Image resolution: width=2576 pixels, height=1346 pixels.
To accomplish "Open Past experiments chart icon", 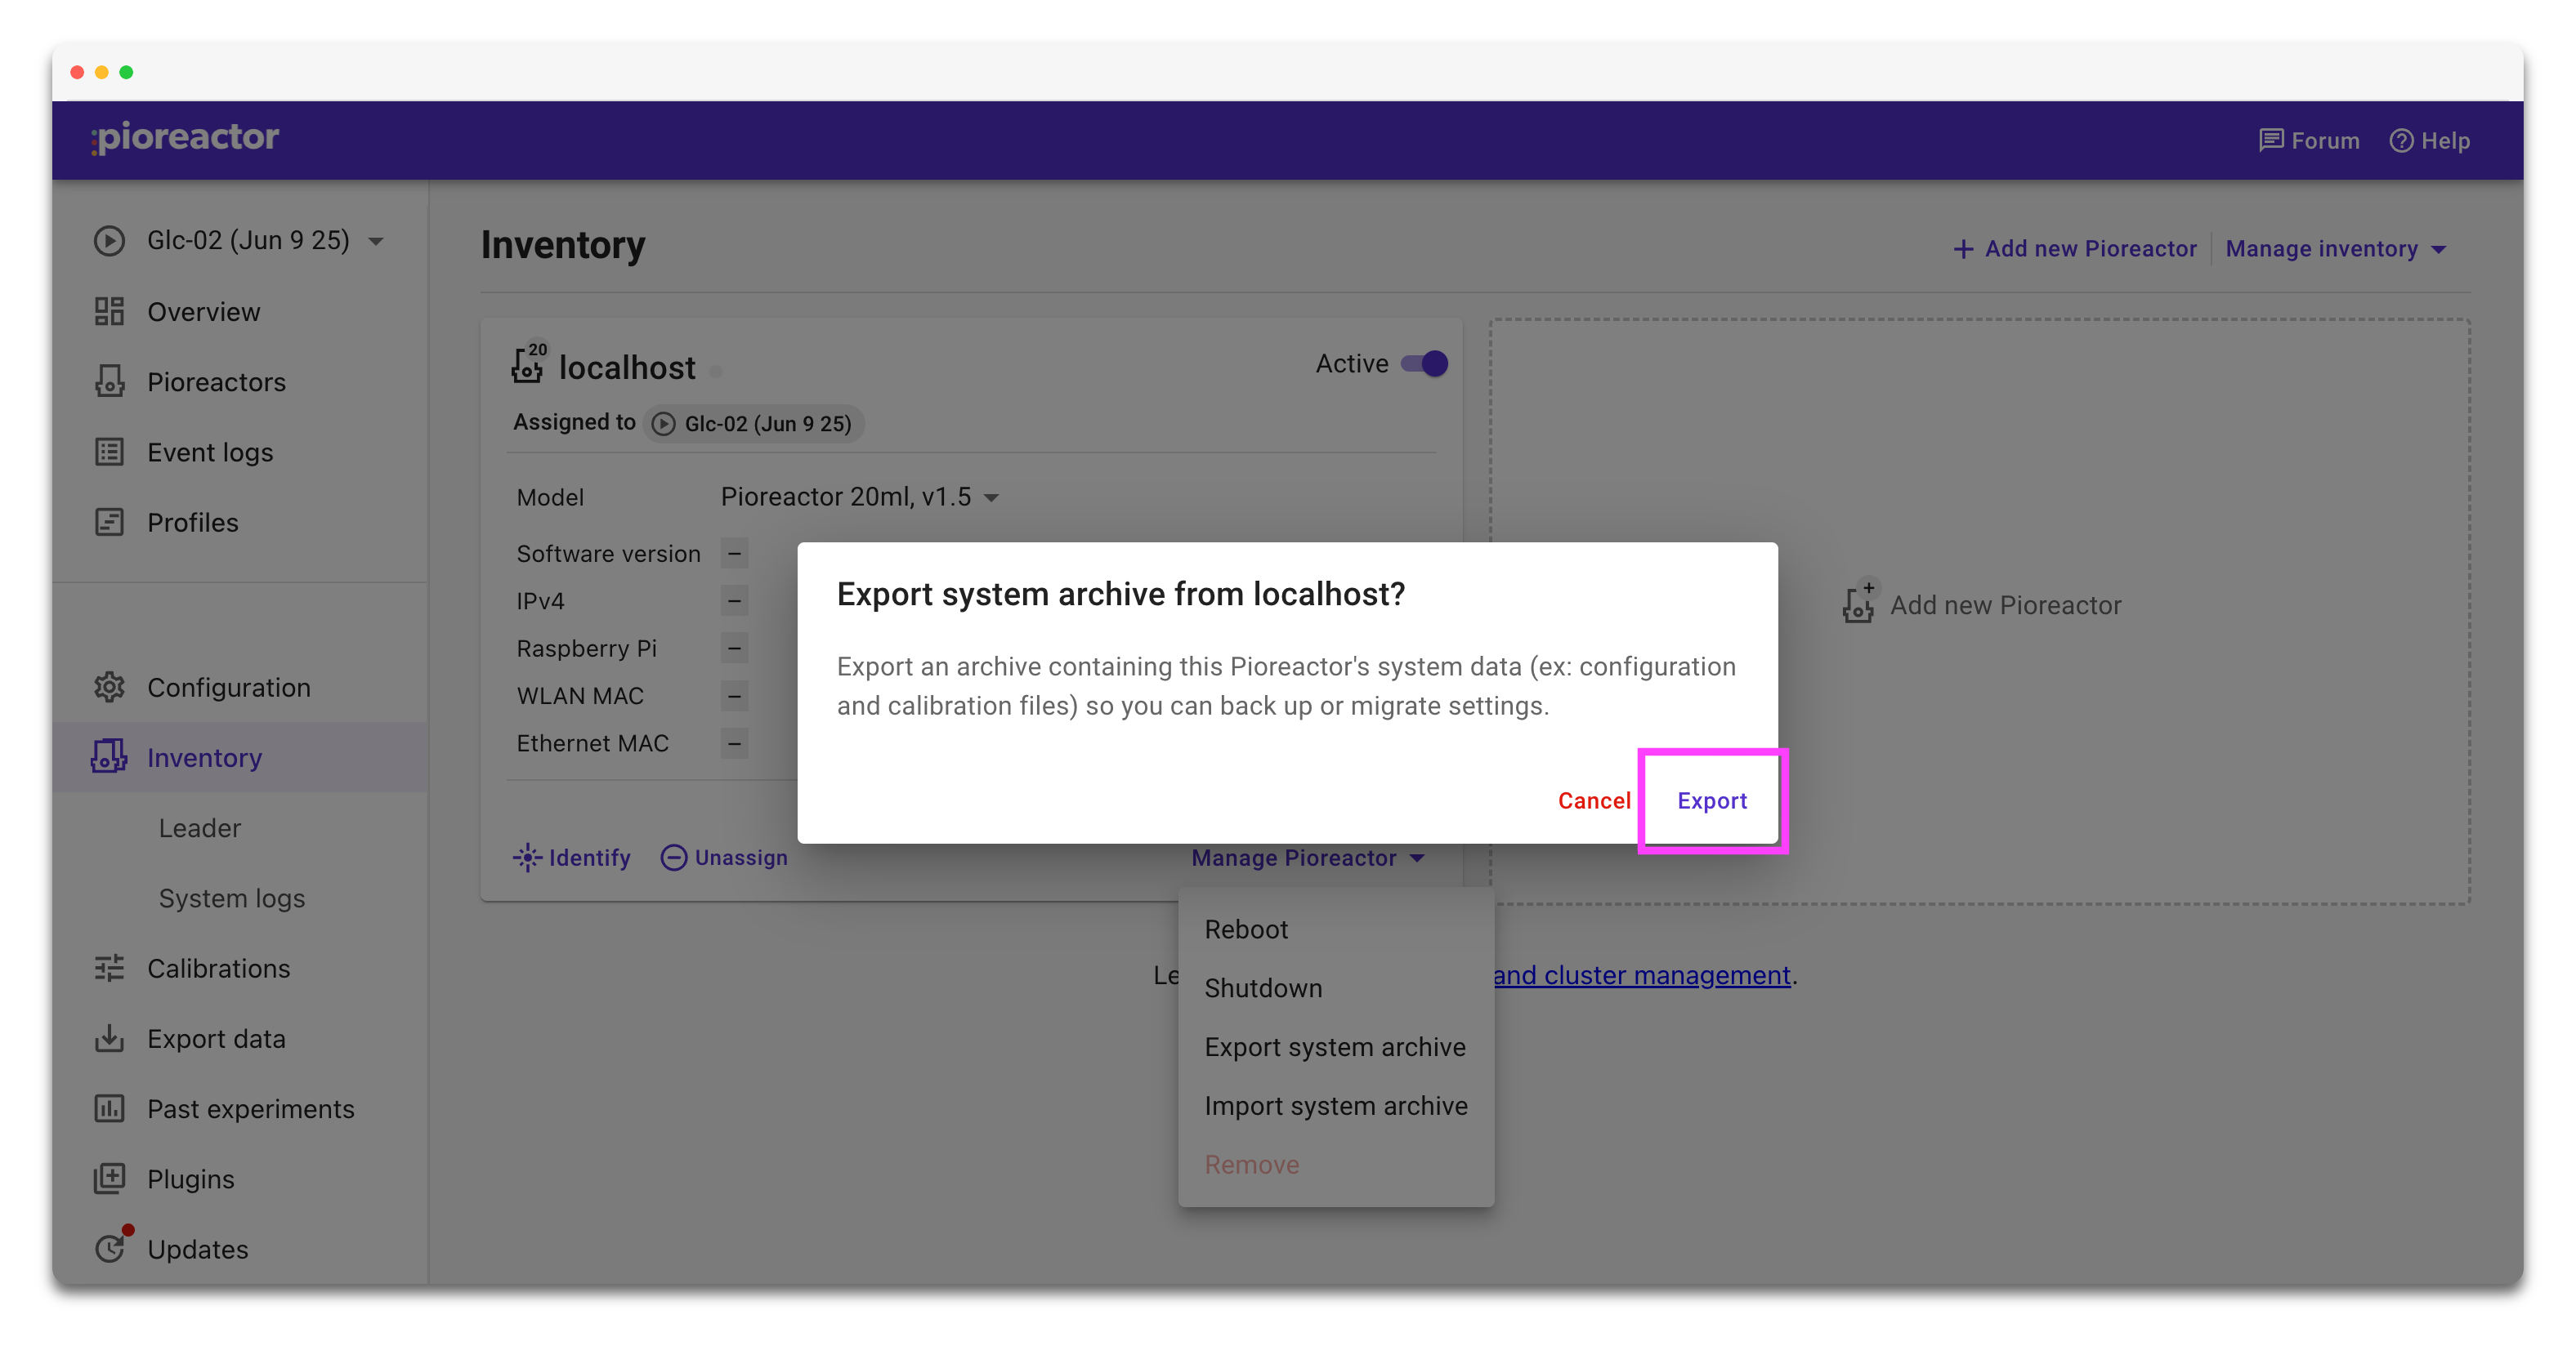I will tap(110, 1108).
